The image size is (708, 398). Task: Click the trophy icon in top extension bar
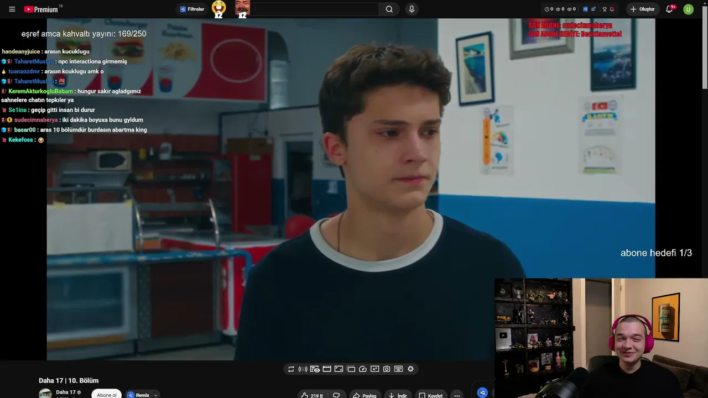click(x=605, y=9)
